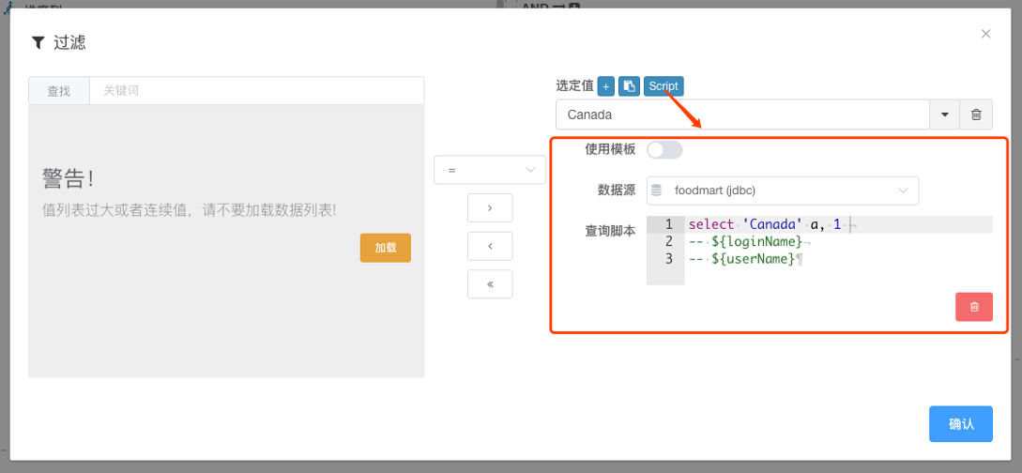The height and width of the screenshot is (473, 1022).
Task: Click the plus icon to add a value
Action: coord(606,86)
